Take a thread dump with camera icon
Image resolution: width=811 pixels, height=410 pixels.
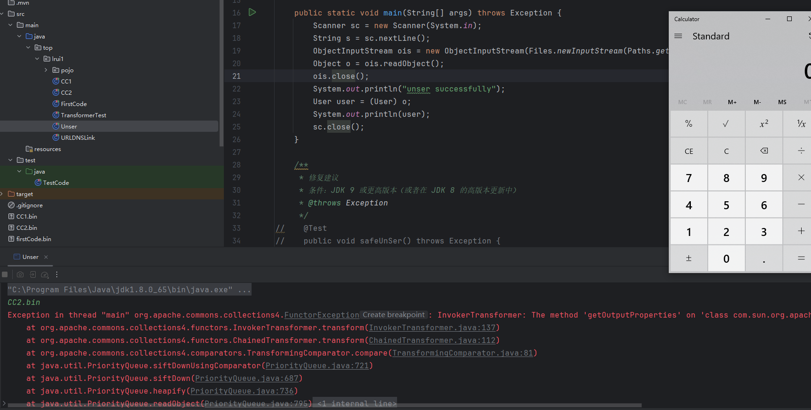click(20, 274)
